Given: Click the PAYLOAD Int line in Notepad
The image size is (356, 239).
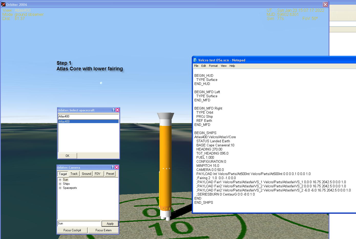Looking at the screenshot, I should point(254,174).
